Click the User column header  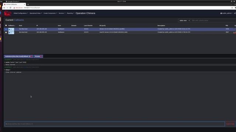tap(59, 26)
